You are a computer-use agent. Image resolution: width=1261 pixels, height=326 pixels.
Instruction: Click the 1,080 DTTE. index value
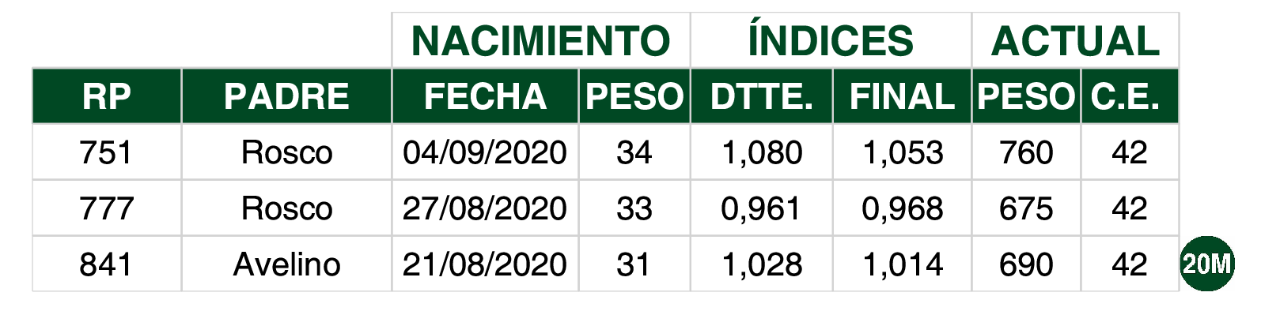click(761, 152)
